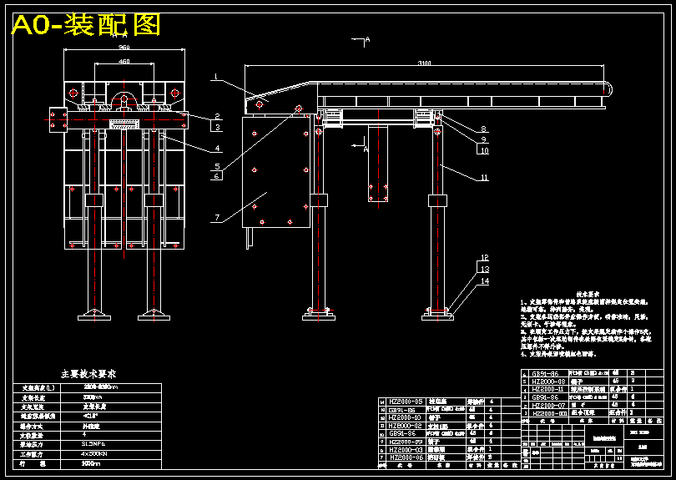This screenshot has height=480, width=676.
Task: Click the HZ2000-11 parts list cell
Action: [548, 389]
